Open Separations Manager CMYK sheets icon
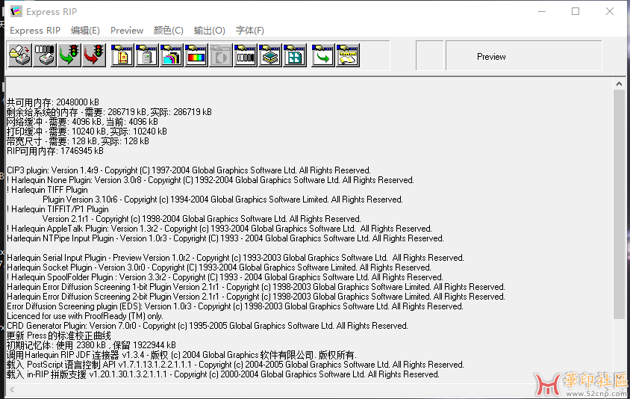The image size is (630, 399). pyautogui.click(x=172, y=55)
